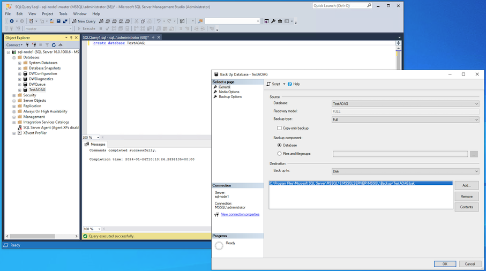486x271 pixels.
Task: Click the Copy toolbar icon
Action: (x=143, y=21)
